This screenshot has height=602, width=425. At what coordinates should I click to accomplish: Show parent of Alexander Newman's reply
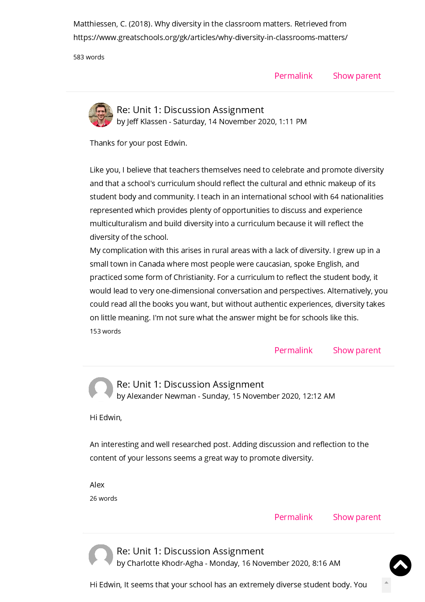(357, 517)
